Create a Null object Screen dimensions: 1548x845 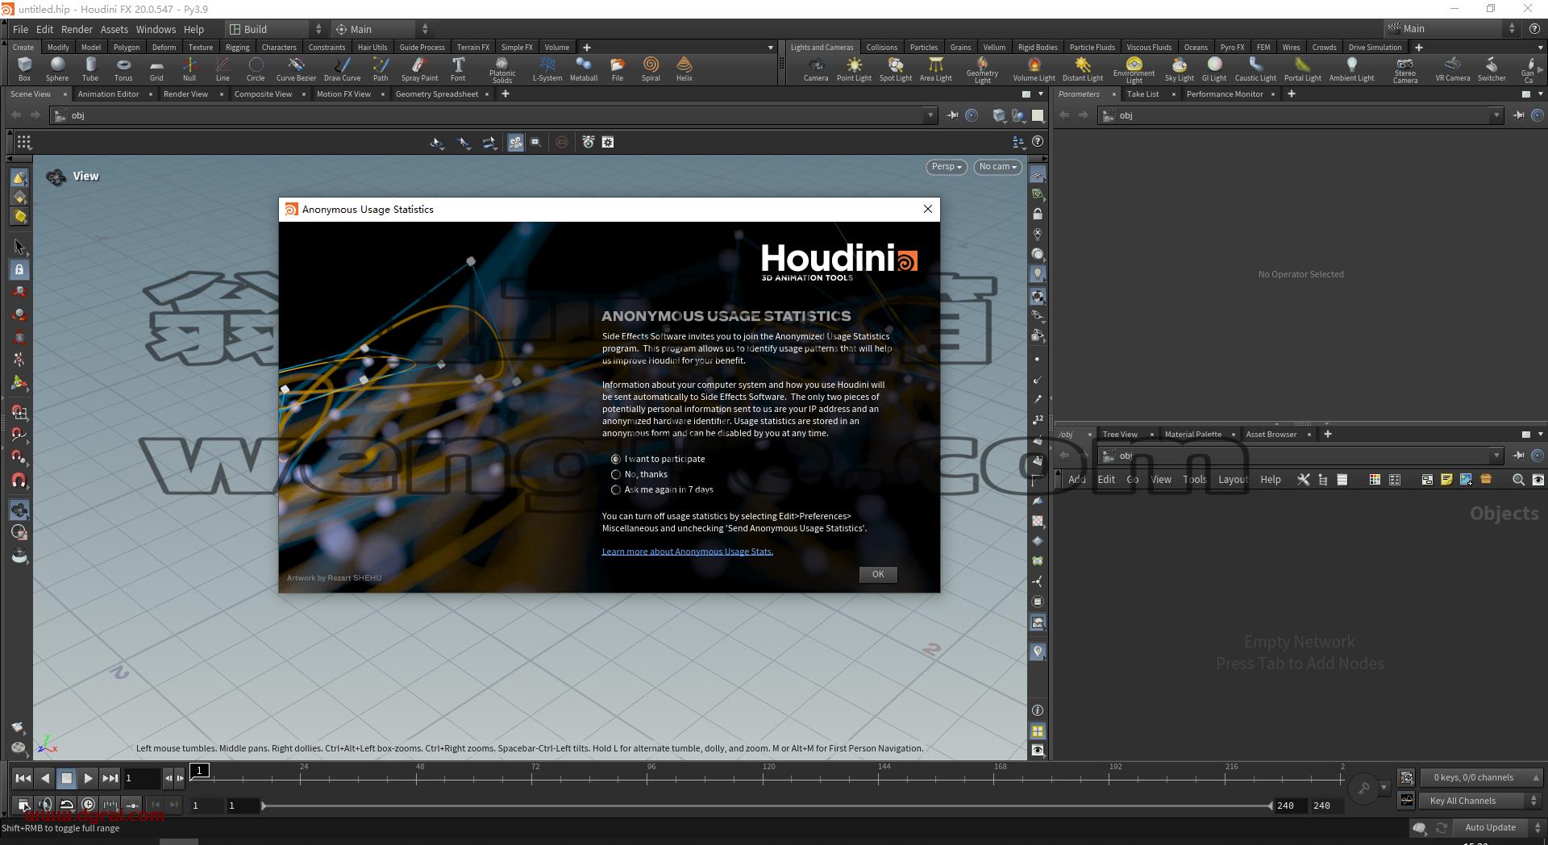tap(189, 69)
